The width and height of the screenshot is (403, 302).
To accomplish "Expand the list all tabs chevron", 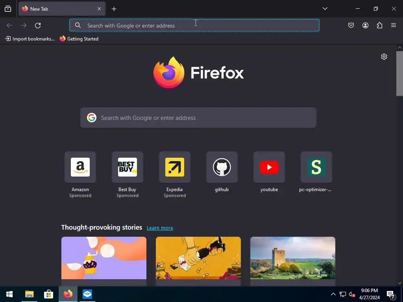I will click(x=325, y=9).
